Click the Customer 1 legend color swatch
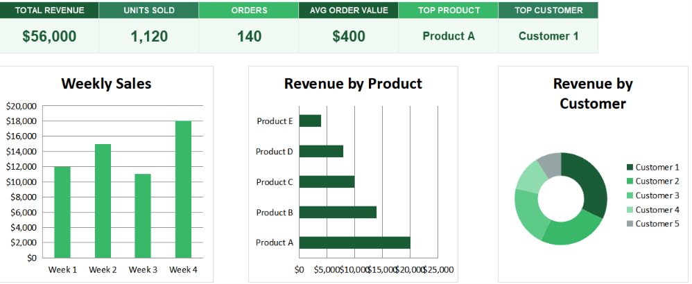Screen dimensions: 692x284 point(630,167)
